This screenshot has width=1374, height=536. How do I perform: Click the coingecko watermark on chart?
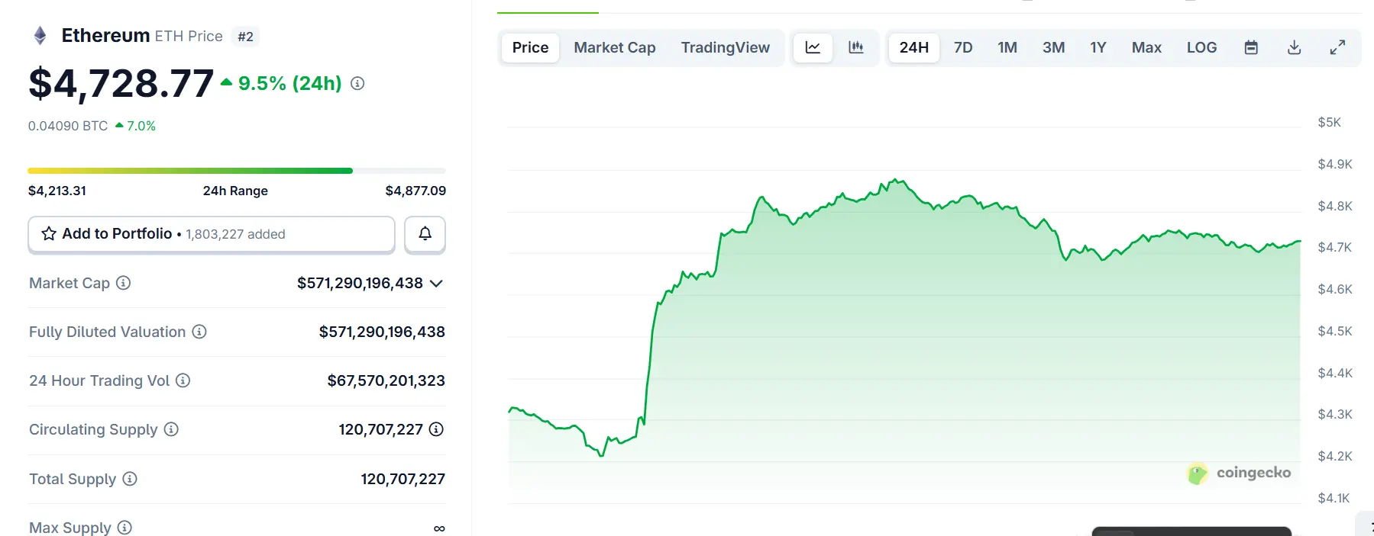[x=1239, y=473]
